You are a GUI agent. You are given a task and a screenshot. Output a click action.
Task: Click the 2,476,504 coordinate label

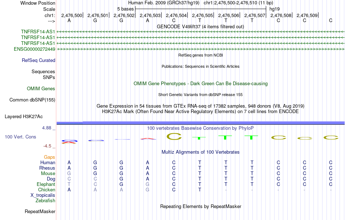(176, 15)
